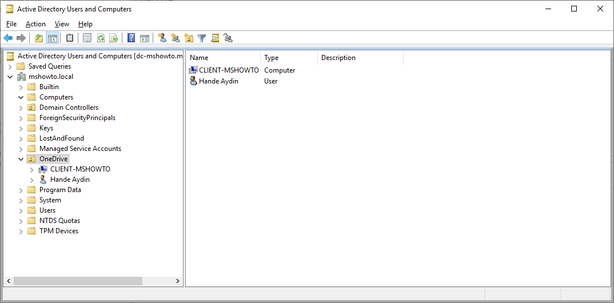Expand the Domain Controllers node
Viewport: 614px width, 303px height.
(x=21, y=107)
